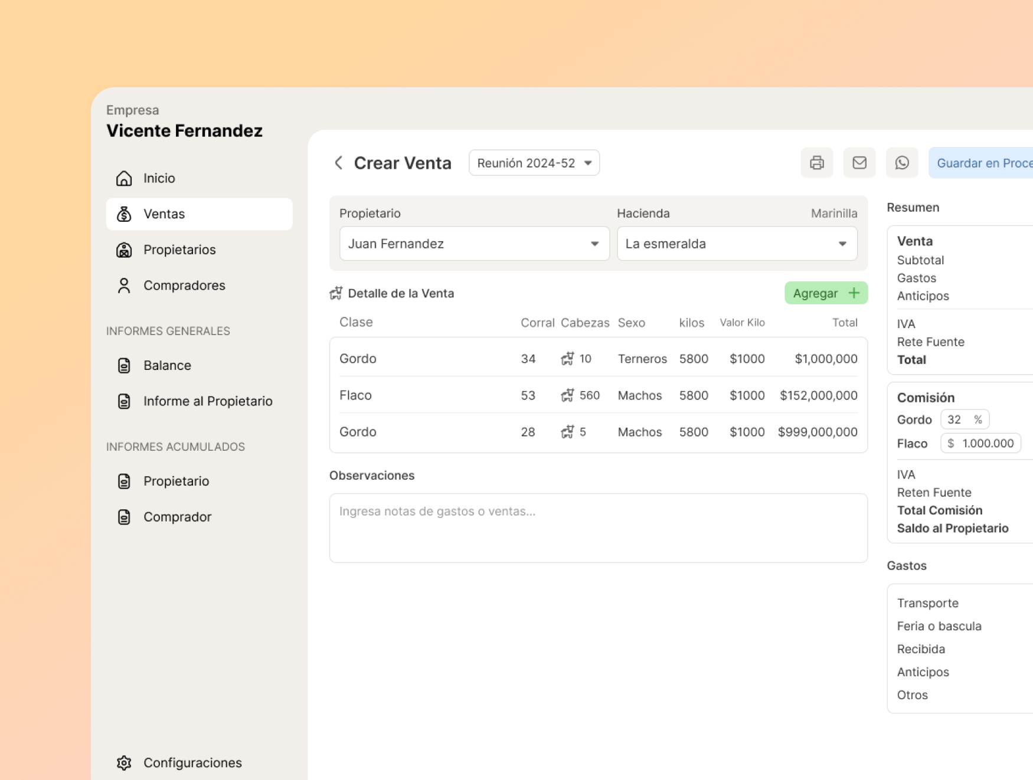Click Guardar en Proceso button

981,163
